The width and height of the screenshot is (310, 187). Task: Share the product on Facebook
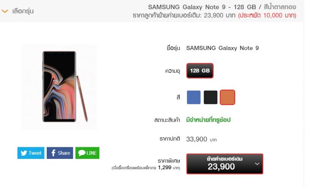tap(60, 153)
